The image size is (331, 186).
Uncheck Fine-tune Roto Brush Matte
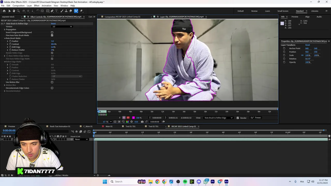click(52, 35)
